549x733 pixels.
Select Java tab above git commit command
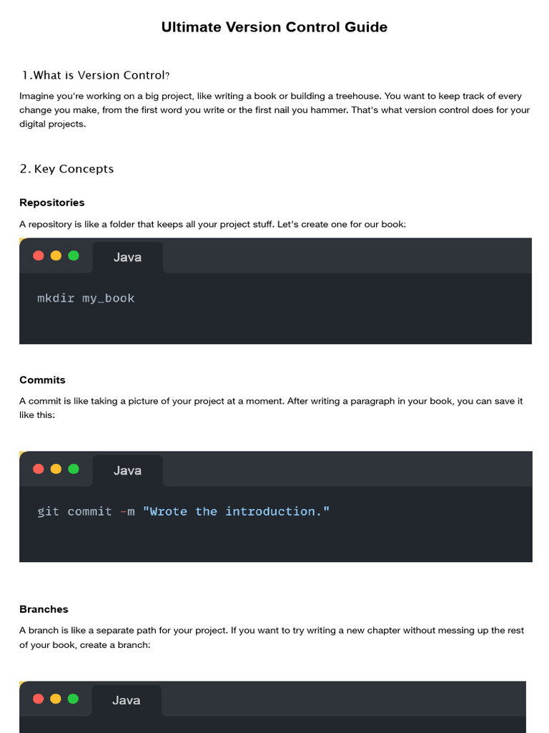point(127,471)
